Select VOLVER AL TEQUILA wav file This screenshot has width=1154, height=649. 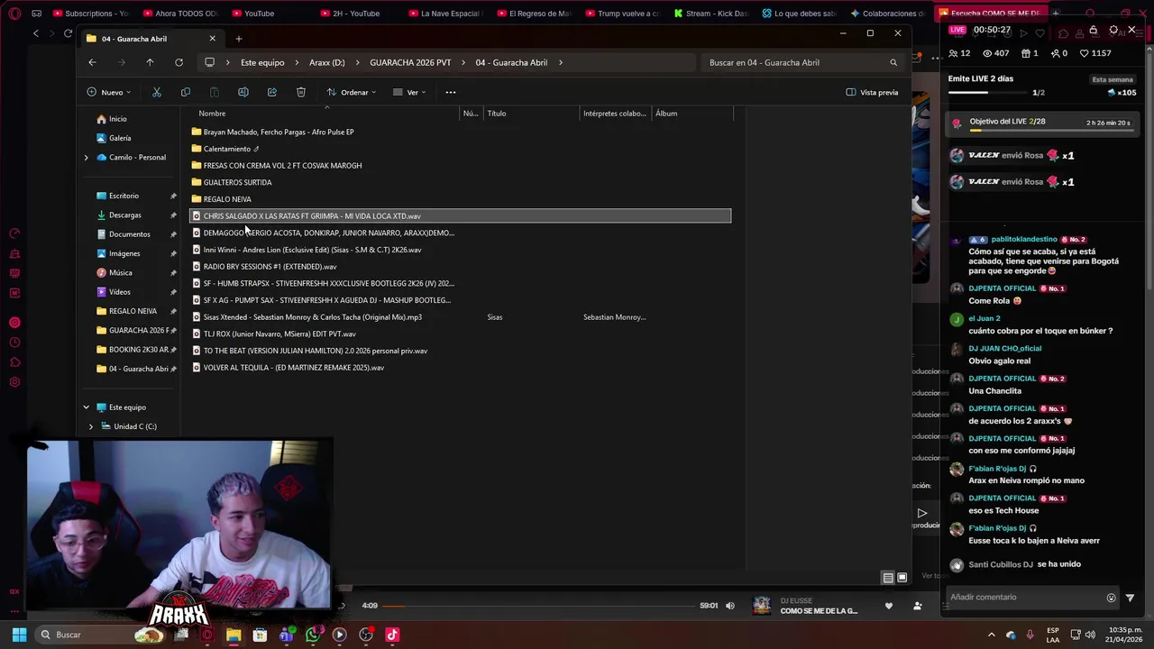294,368
